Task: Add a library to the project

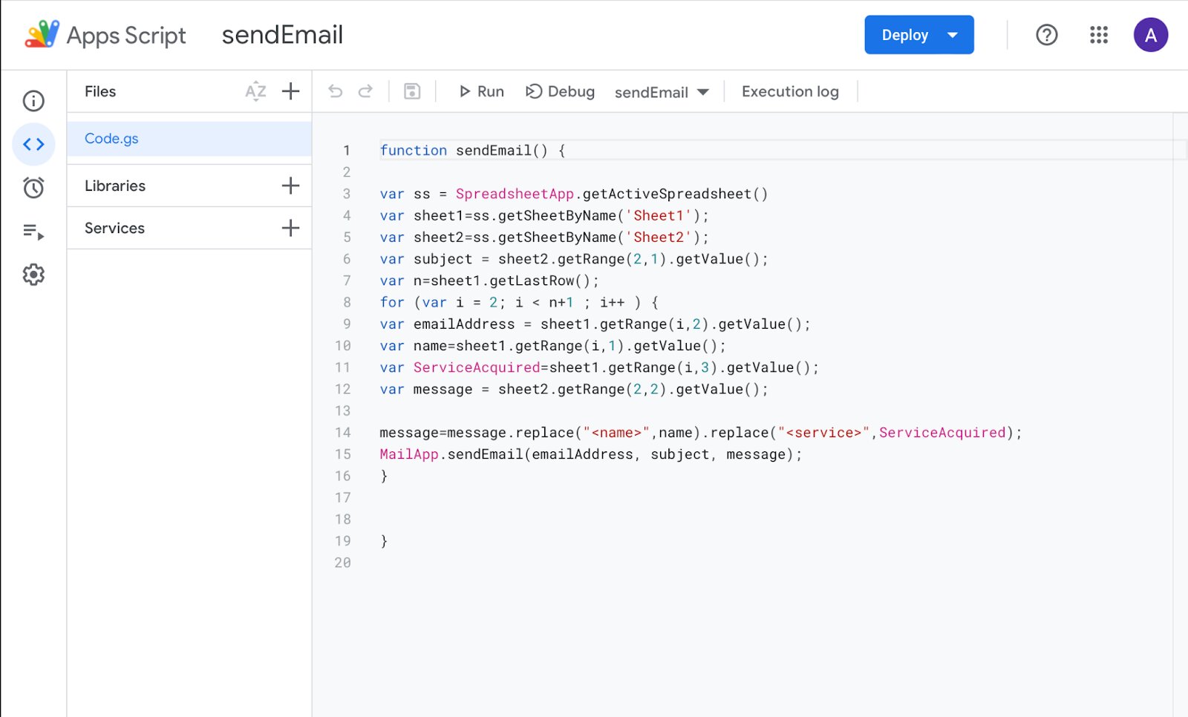Action: [x=290, y=186]
